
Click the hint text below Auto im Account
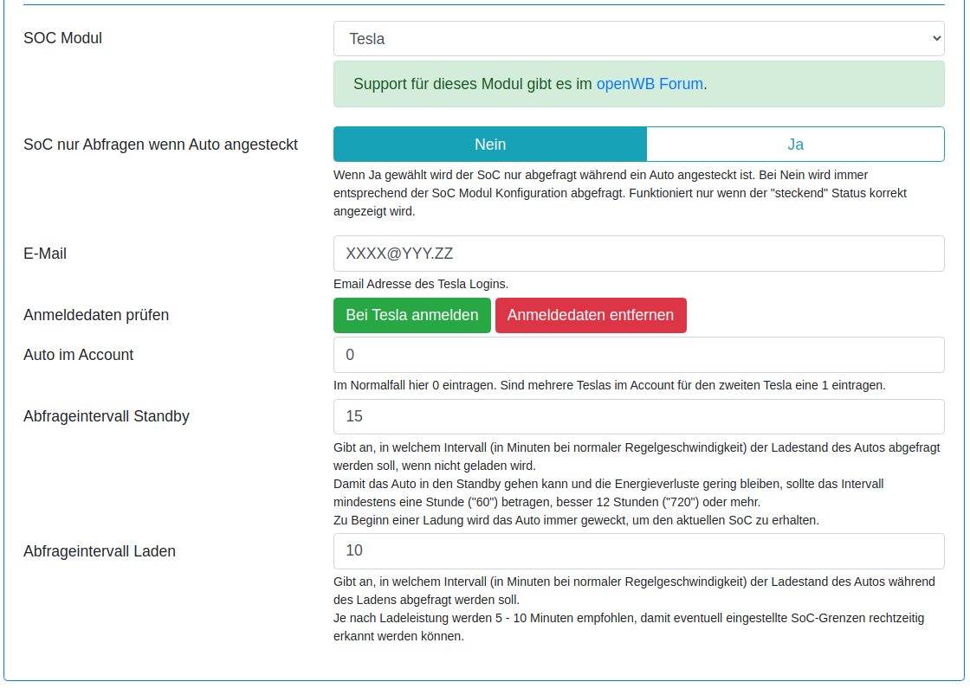[x=609, y=385]
